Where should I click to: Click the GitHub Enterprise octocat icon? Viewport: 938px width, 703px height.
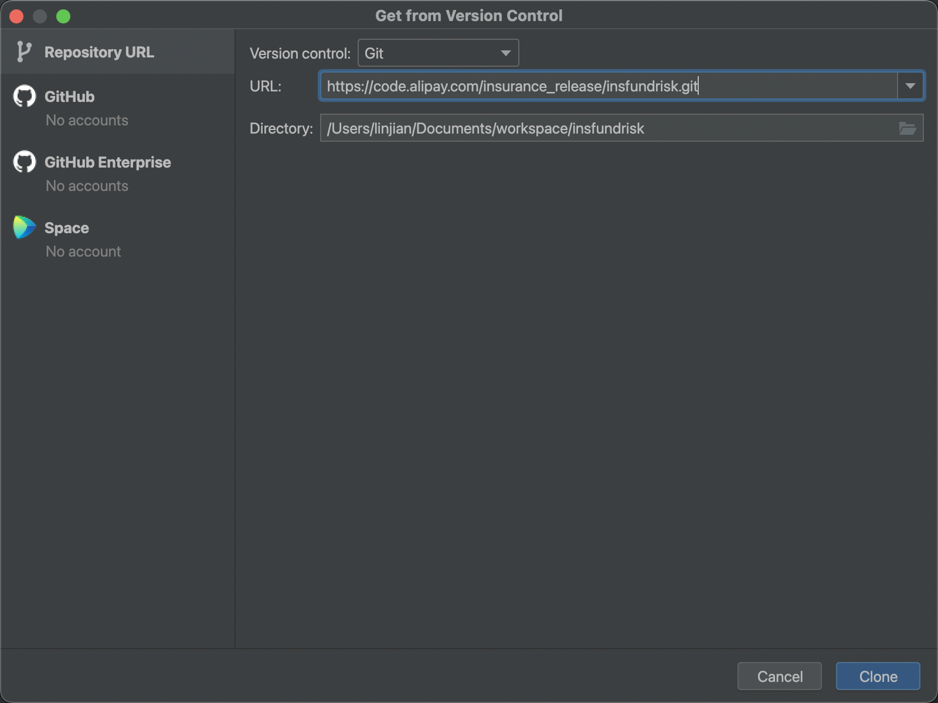click(25, 162)
